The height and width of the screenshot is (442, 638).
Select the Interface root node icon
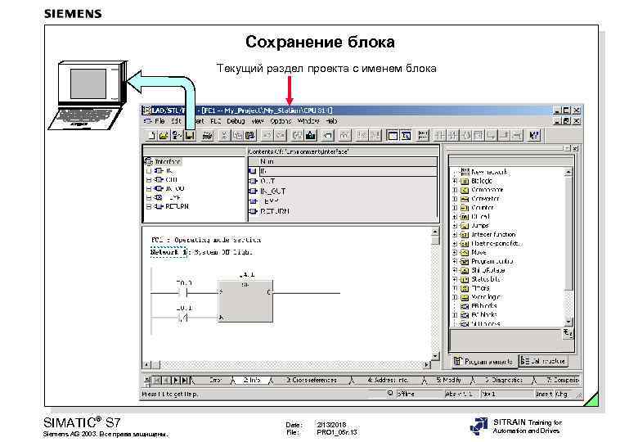tap(149, 161)
